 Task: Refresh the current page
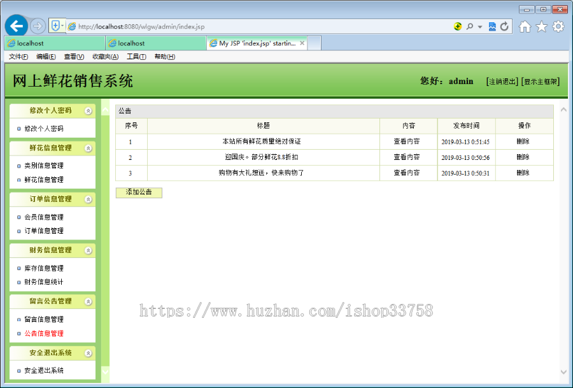(x=505, y=26)
